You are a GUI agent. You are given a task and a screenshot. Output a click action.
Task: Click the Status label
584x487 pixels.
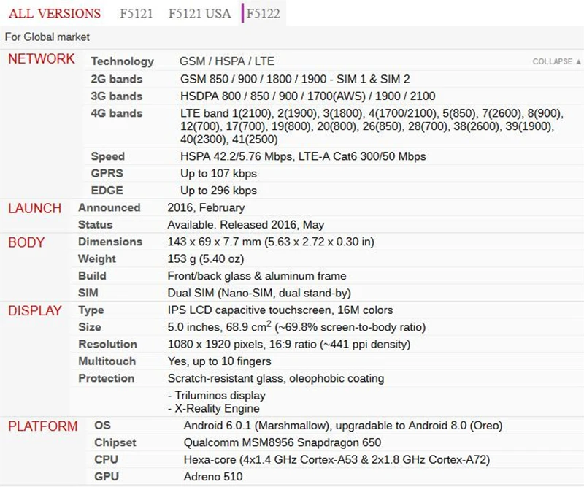click(96, 225)
